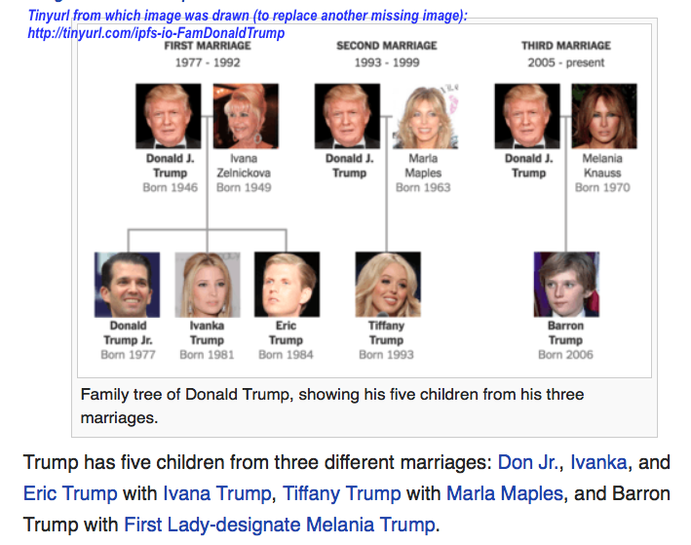Open the tinyurl.com/ipfs-io-FamDonaldTrump URL
The height and width of the screenshot is (545, 691).
click(156, 33)
